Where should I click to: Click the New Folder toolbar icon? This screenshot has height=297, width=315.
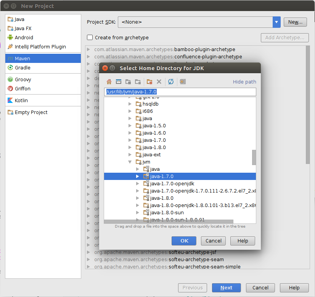(149, 82)
